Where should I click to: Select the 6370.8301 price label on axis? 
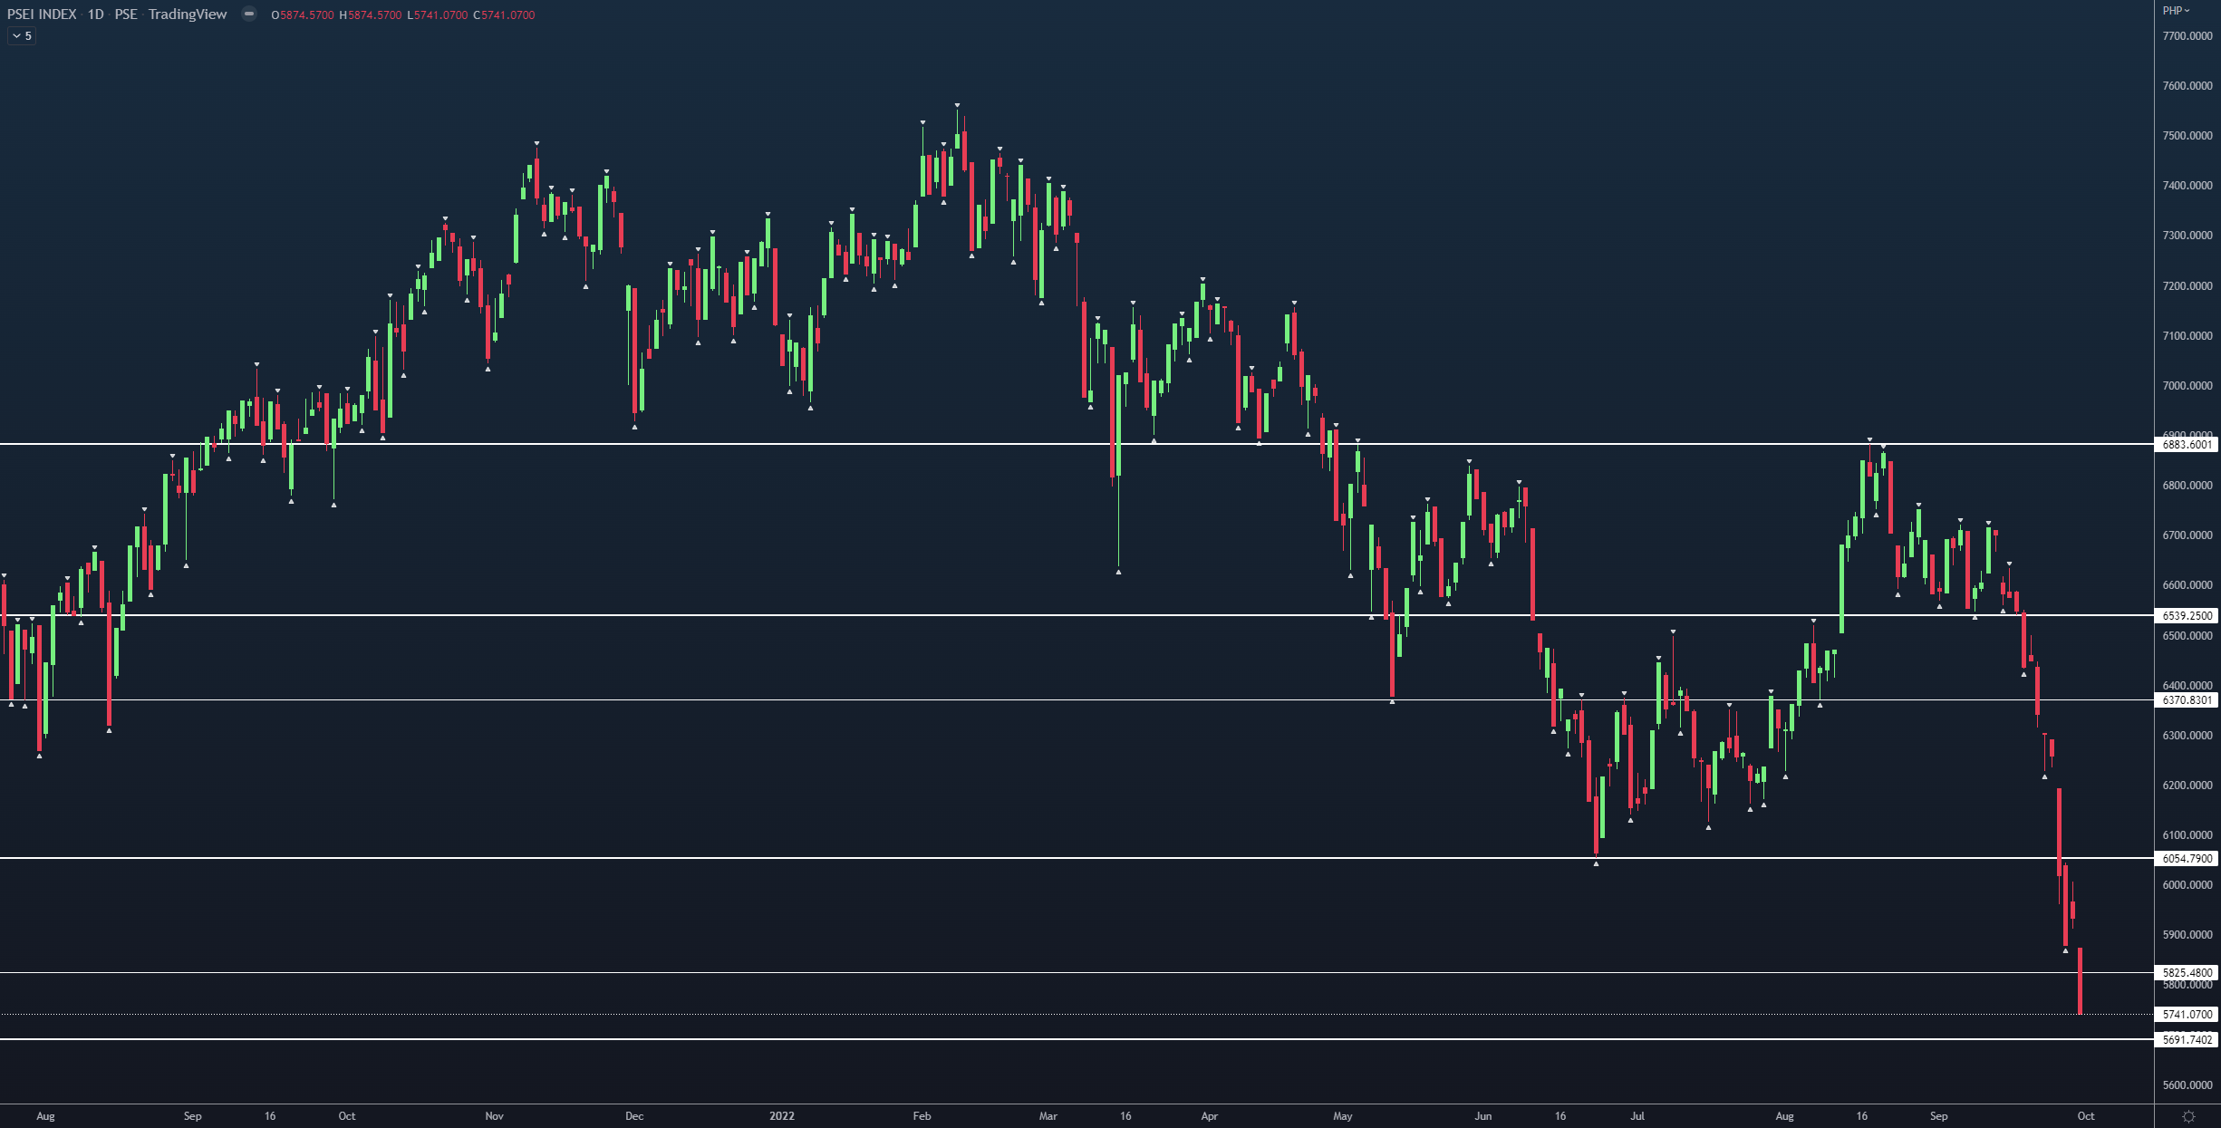[2187, 699]
